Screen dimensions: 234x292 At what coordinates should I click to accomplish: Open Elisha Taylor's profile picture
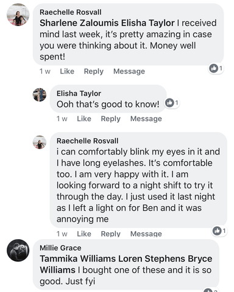[40, 95]
